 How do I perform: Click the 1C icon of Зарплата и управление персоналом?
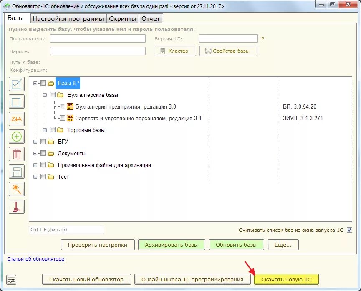(70, 118)
